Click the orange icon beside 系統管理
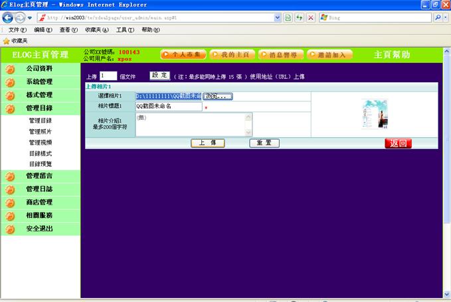451x302 pixels. [10, 82]
